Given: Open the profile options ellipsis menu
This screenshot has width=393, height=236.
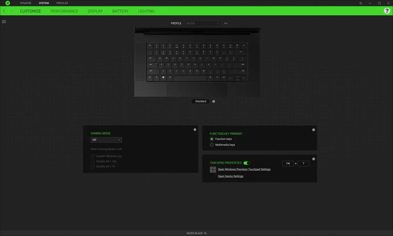Looking at the screenshot, I should 226,23.
